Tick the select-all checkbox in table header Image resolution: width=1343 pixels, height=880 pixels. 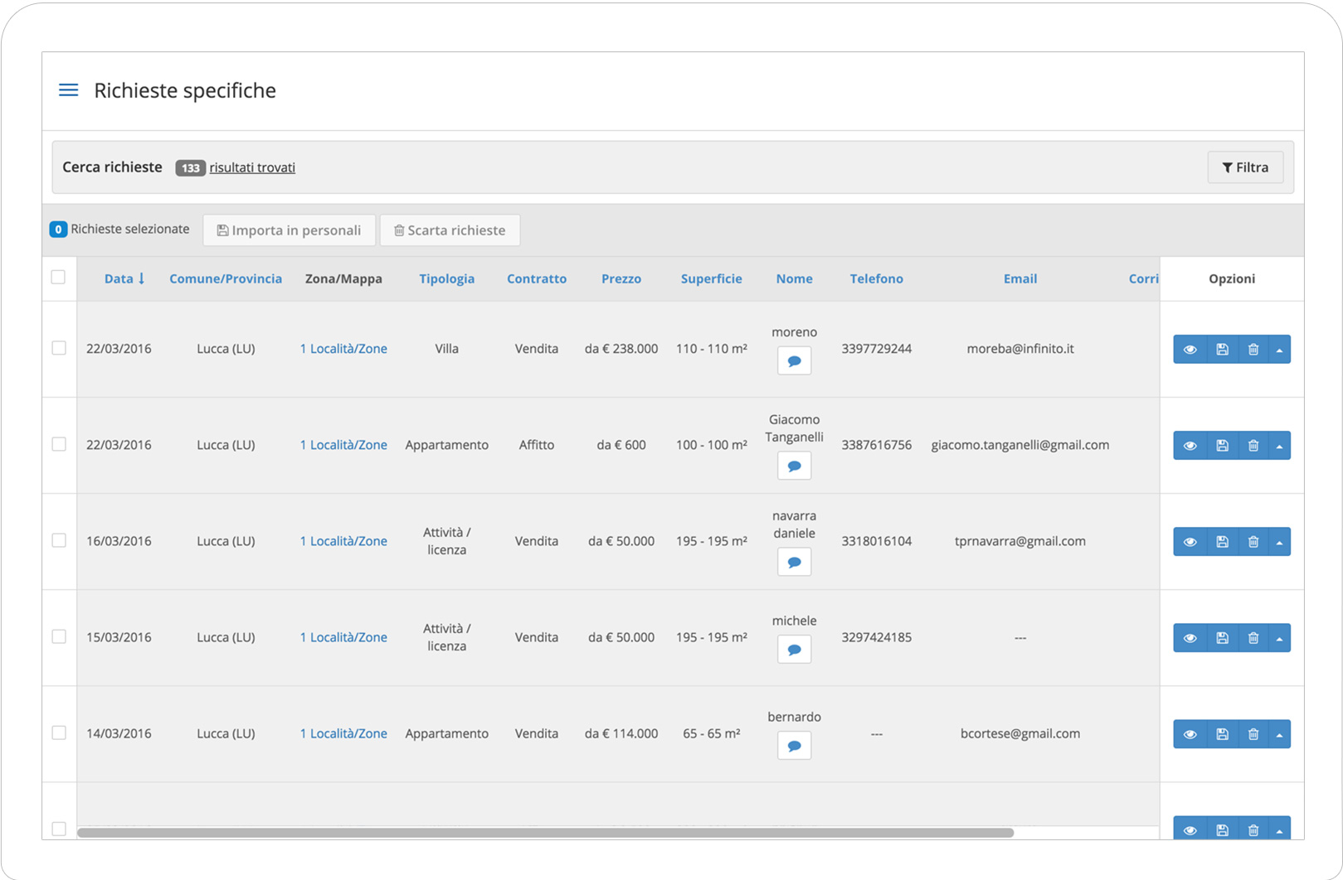click(58, 277)
